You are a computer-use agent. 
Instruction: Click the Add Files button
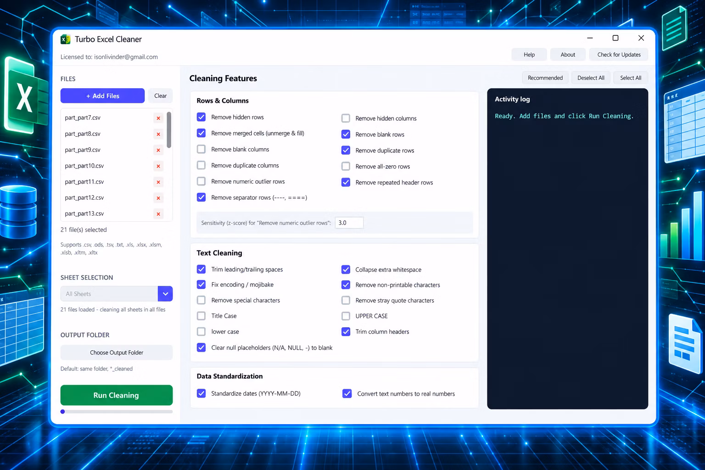coord(103,96)
